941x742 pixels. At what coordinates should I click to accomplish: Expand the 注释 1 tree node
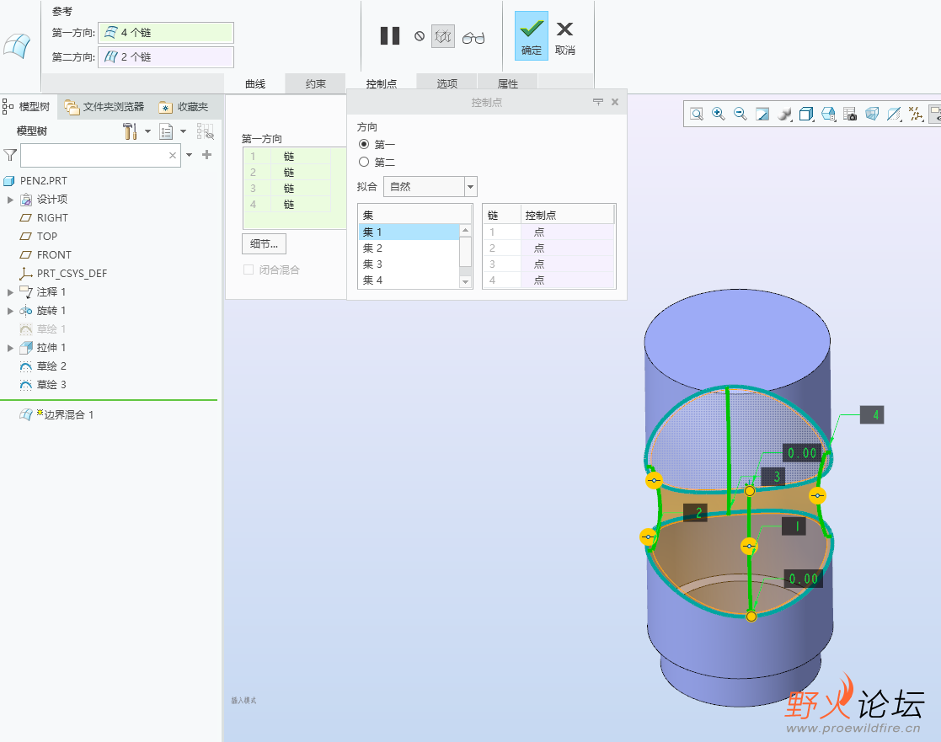tap(10, 292)
